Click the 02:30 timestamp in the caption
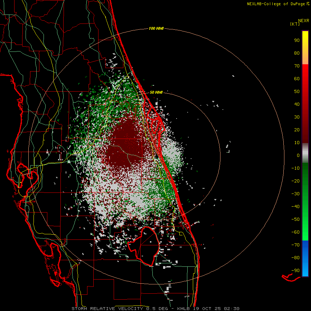Image resolution: width=311 pixels, height=311 pixels. click(x=232, y=309)
